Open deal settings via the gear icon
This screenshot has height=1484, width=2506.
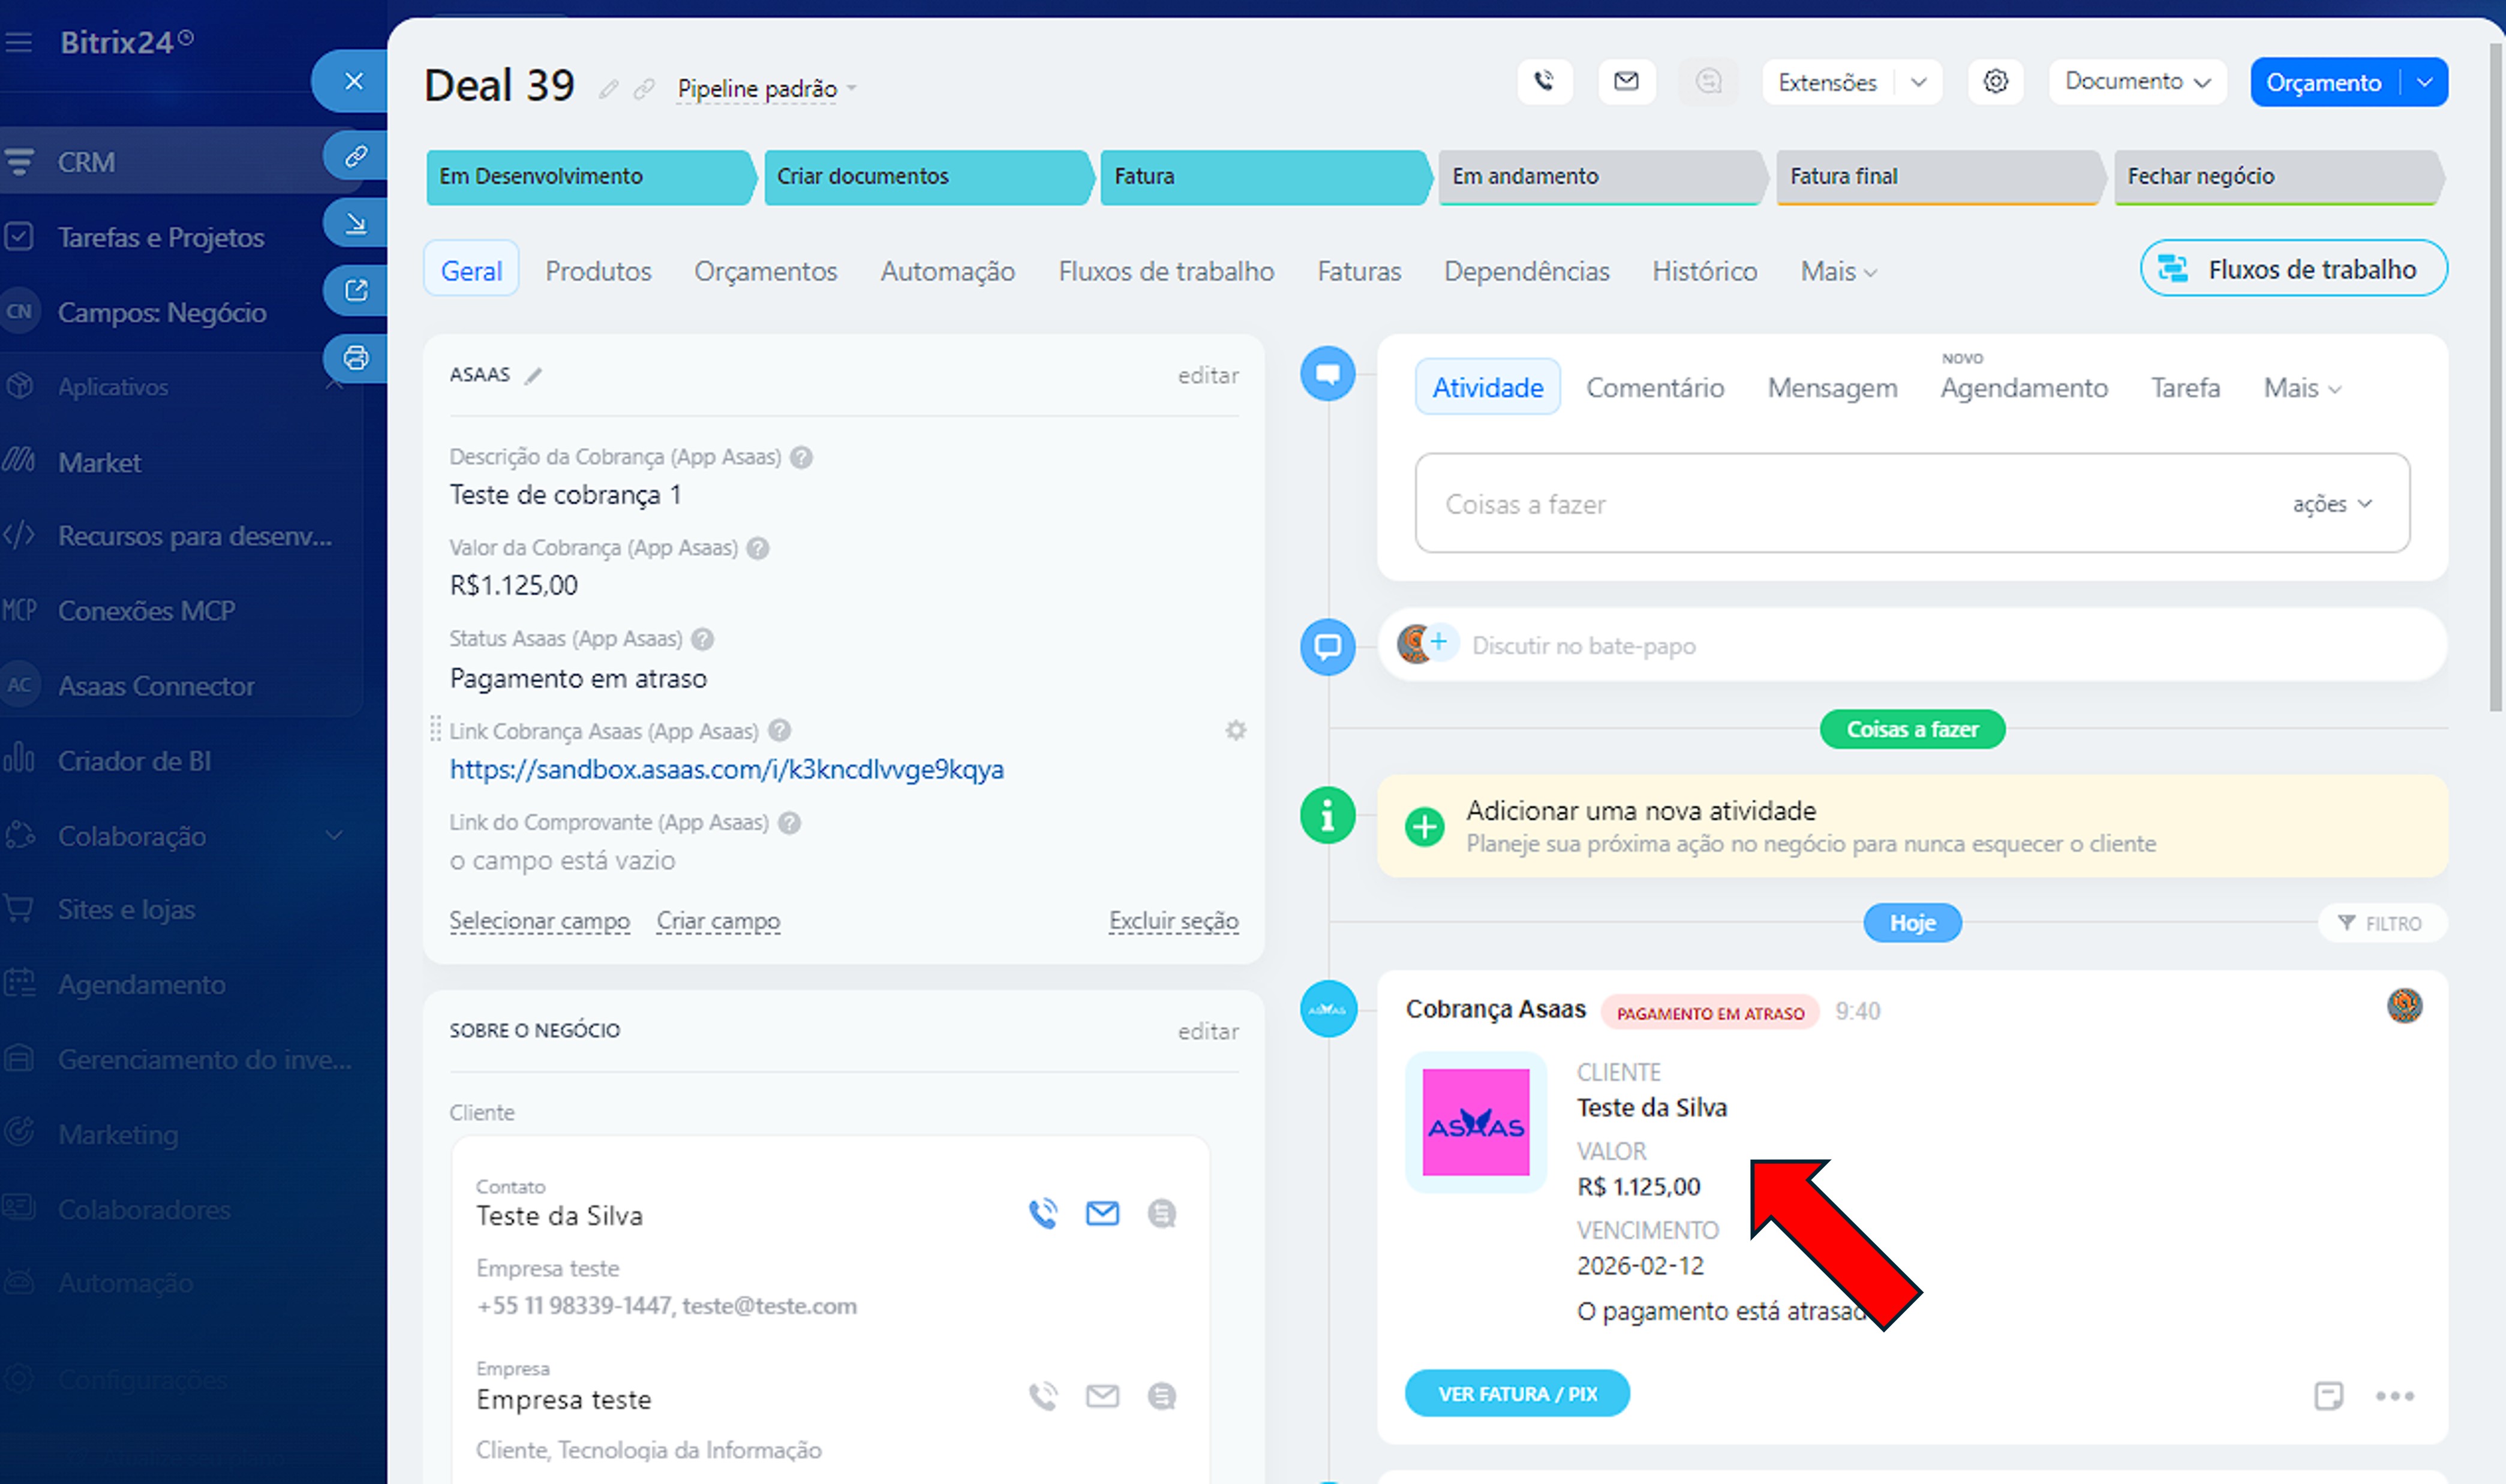(x=1995, y=81)
